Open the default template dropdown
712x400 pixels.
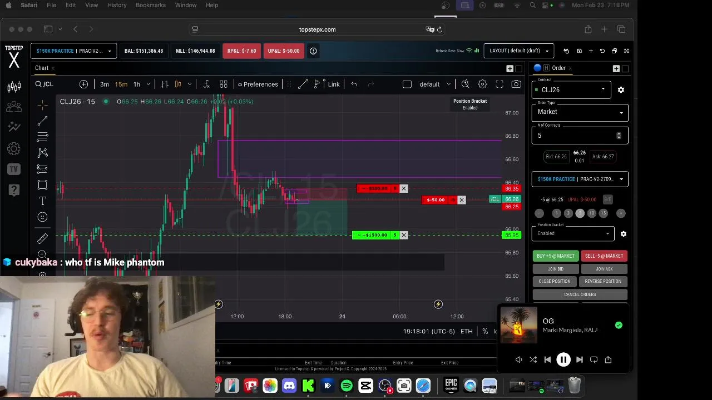coord(434,84)
